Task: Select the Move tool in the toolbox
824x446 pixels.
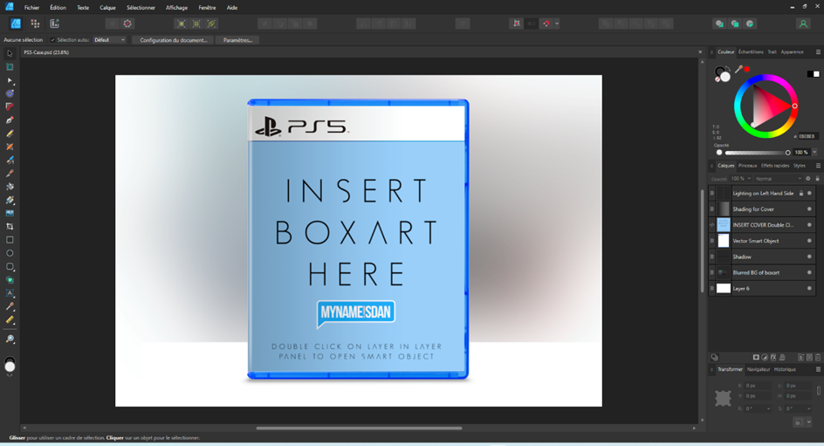Action: (x=10, y=53)
